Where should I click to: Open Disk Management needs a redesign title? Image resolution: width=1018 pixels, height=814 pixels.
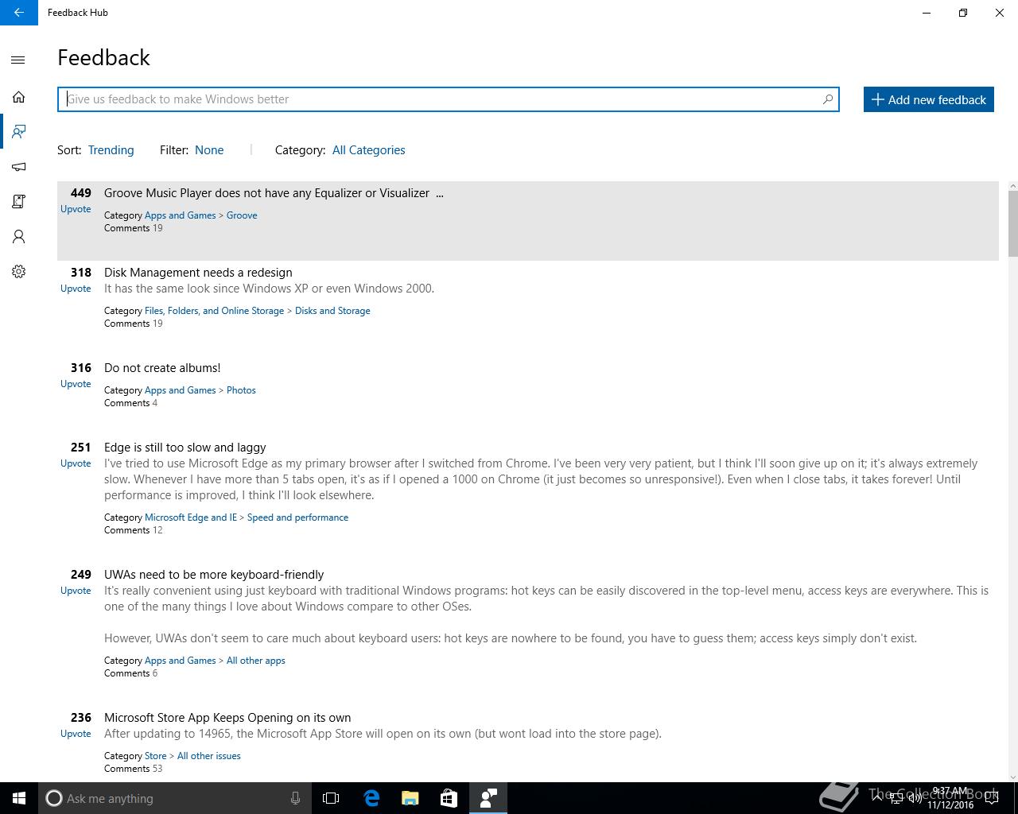[198, 273]
